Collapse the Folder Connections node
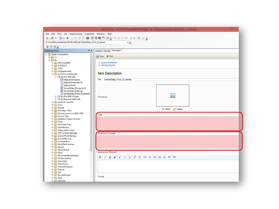Image resolution: width=279 pixels, height=209 pixels. tap(46, 54)
